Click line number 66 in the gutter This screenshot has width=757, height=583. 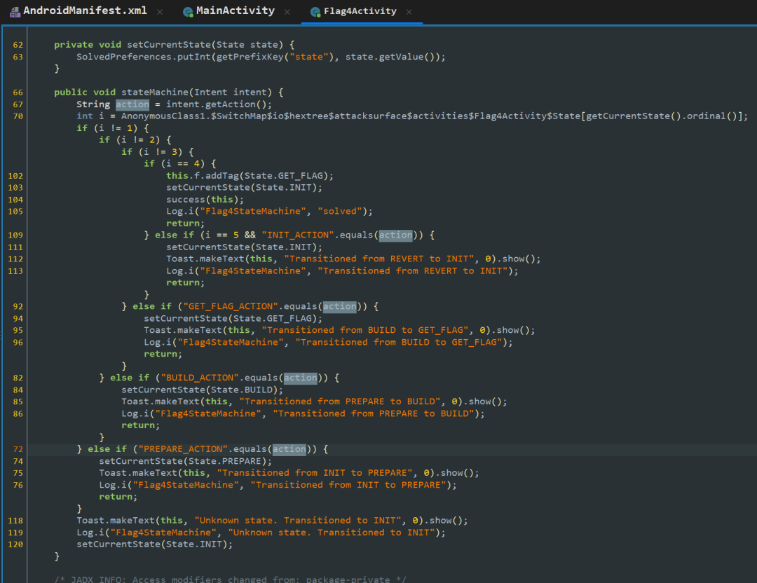coord(18,92)
